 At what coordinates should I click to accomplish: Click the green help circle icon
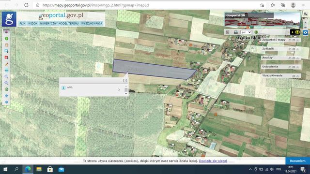(x=256, y=32)
